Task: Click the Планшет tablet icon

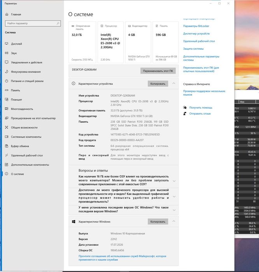Action: (x=7, y=99)
